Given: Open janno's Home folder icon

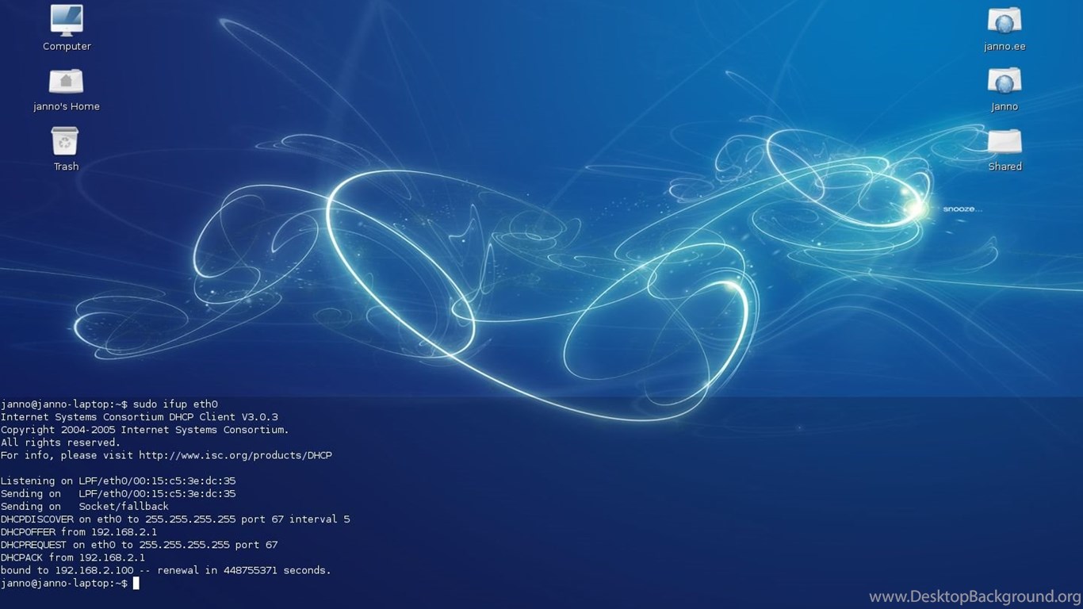Looking at the screenshot, I should (66, 81).
